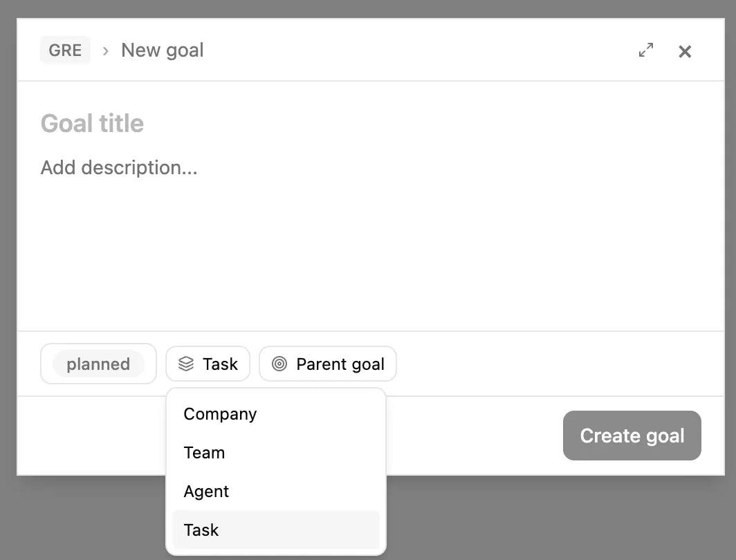Screen dimensions: 736x560
Task: Click the layers icon on the level selector
Action: [185, 364]
